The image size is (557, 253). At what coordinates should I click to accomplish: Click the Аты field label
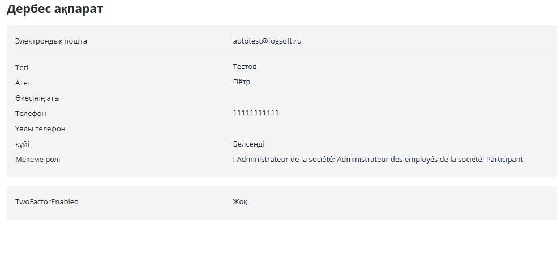(x=23, y=83)
